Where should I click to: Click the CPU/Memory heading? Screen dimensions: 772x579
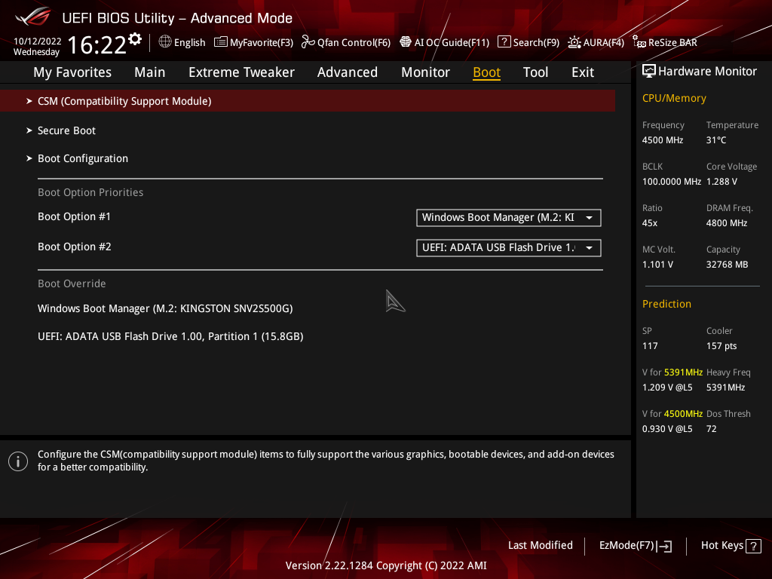(674, 99)
